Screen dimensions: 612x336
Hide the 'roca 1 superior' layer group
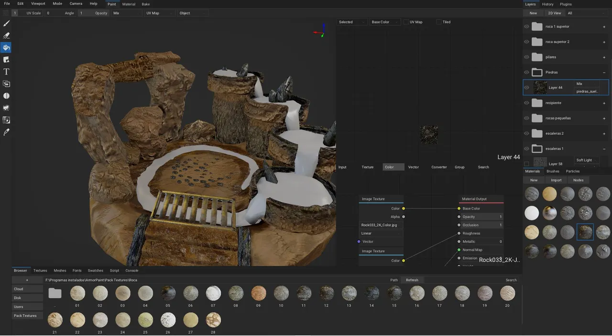(526, 27)
